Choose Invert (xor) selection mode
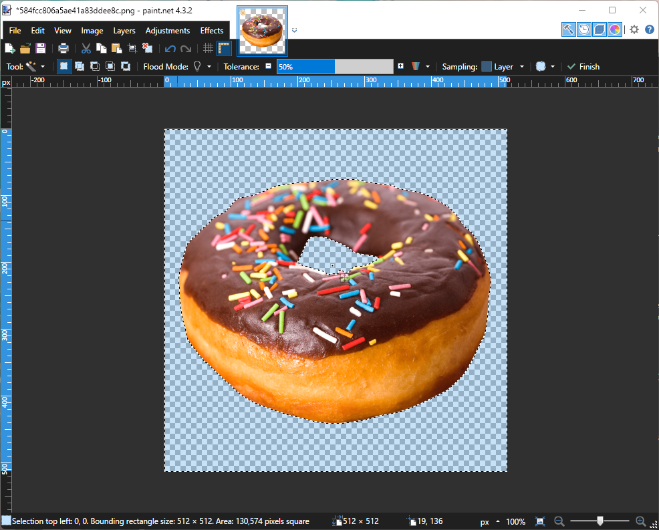 (x=125, y=66)
